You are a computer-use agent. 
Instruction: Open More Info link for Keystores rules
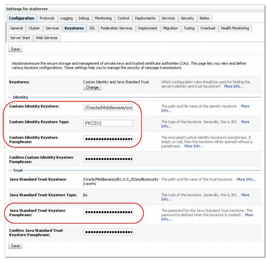pyautogui.click(x=234, y=86)
